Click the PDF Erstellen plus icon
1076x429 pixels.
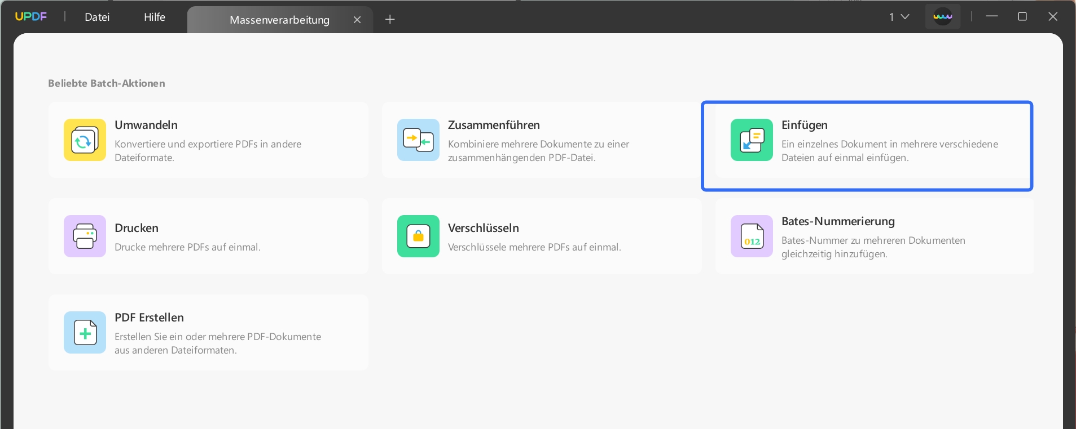85,332
